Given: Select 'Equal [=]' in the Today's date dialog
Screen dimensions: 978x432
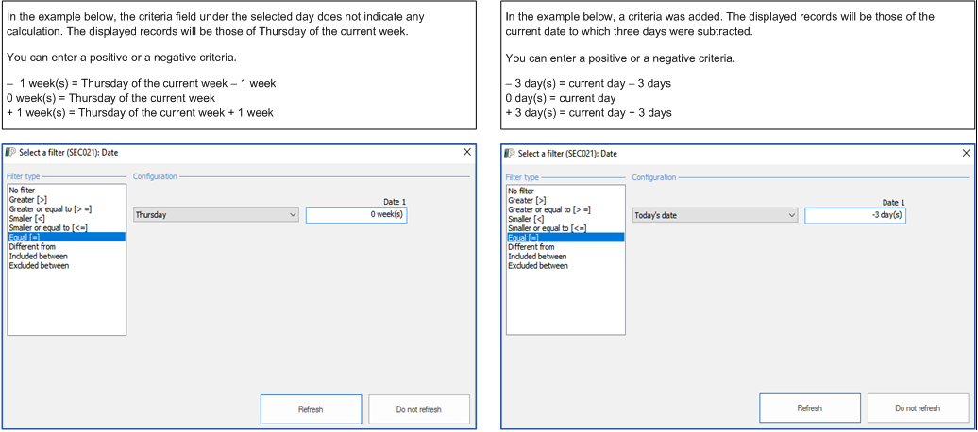Looking at the screenshot, I should click(565, 238).
